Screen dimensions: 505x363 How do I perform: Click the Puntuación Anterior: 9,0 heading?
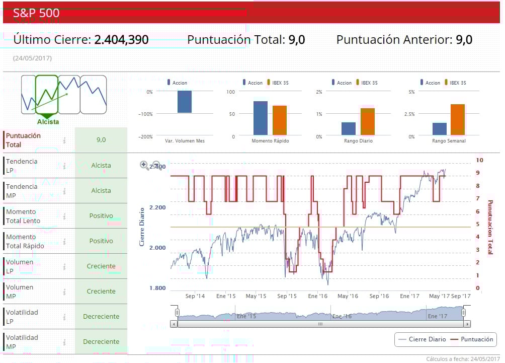point(404,40)
